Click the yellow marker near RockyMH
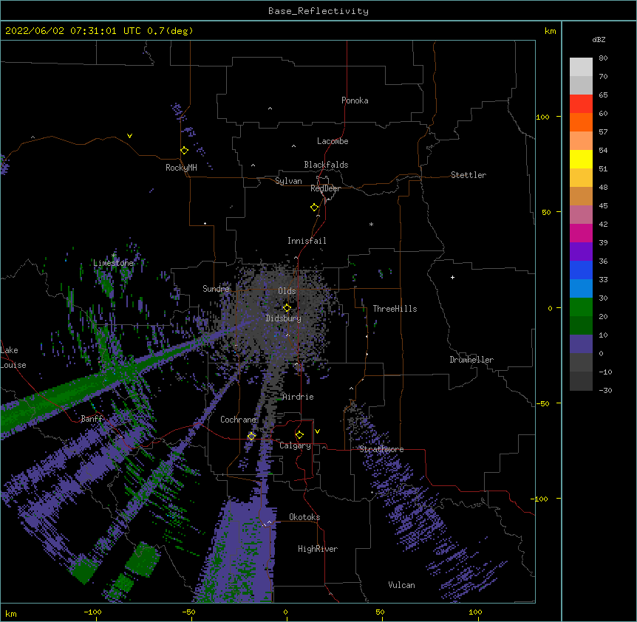The height and width of the screenshot is (622, 637). pyautogui.click(x=184, y=150)
